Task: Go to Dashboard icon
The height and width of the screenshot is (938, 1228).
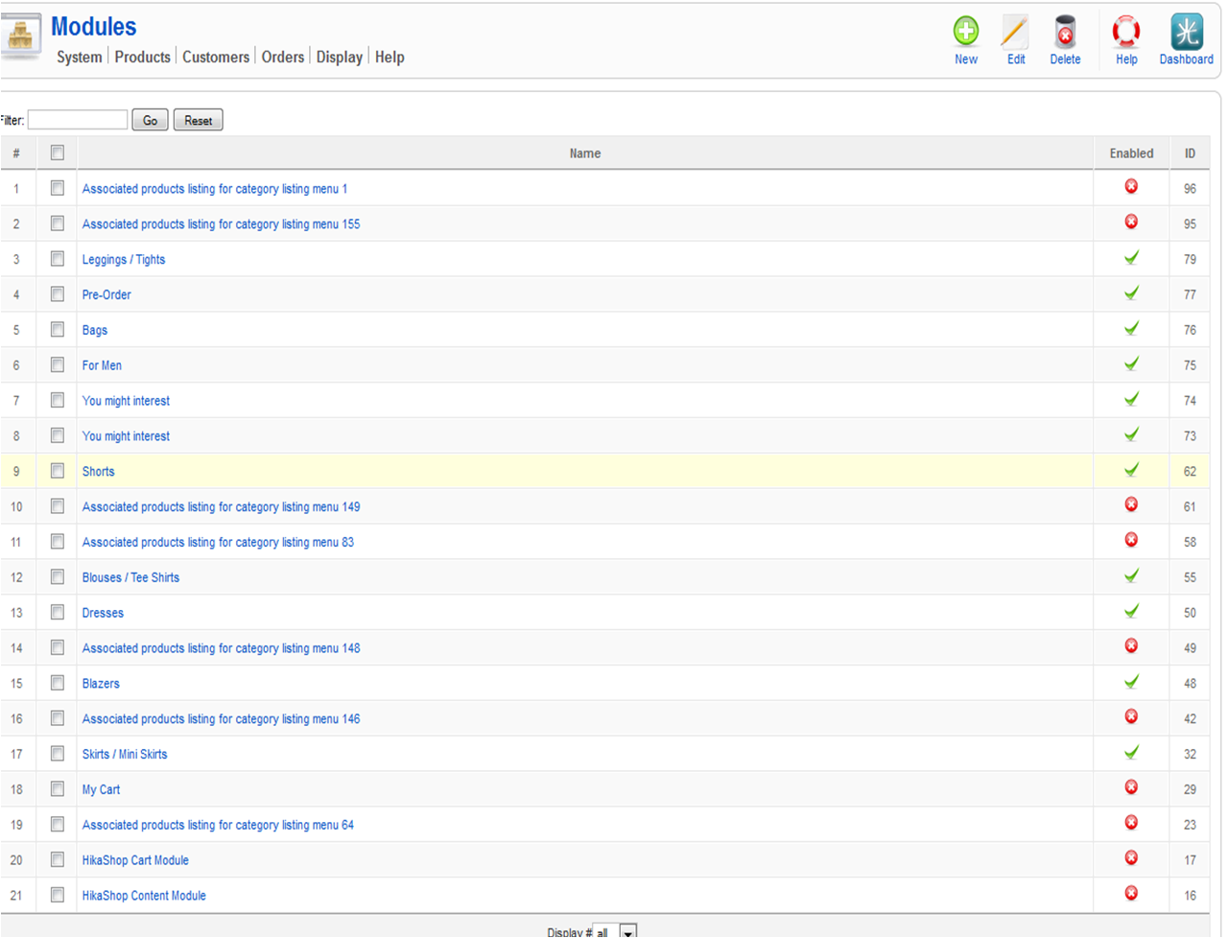Action: click(1187, 32)
